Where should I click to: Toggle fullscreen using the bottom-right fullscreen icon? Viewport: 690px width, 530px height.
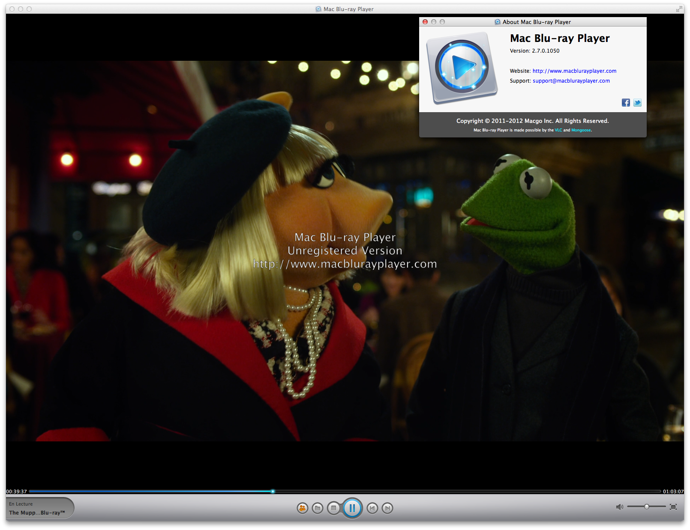point(673,507)
